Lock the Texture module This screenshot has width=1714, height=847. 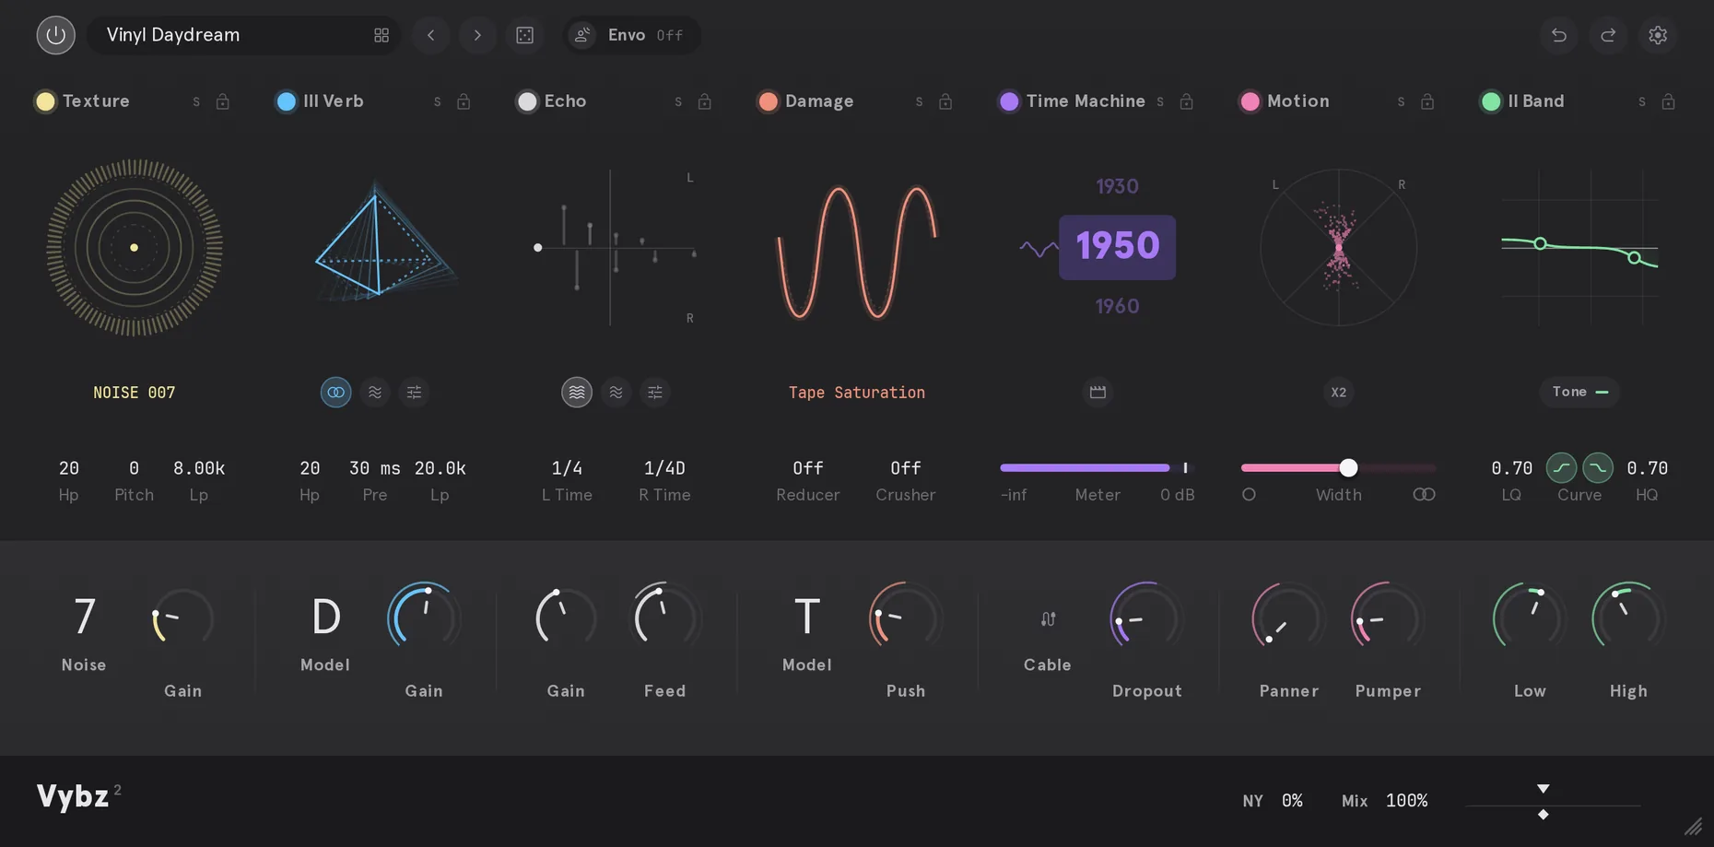click(x=222, y=101)
